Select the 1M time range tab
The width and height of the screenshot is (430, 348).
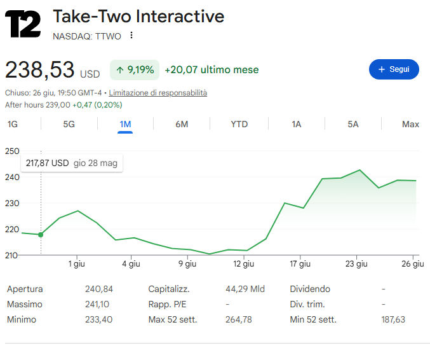[125, 124]
